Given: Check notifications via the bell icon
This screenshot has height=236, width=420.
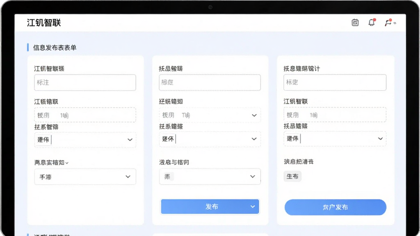Looking at the screenshot, I should coord(372,23).
